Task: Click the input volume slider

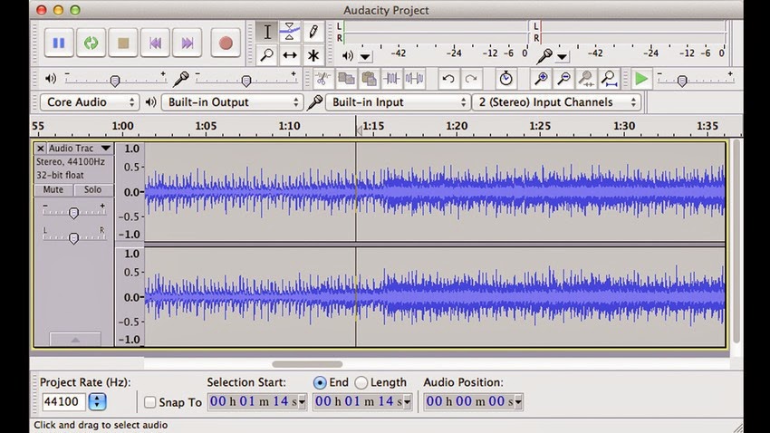Action: coord(246,81)
